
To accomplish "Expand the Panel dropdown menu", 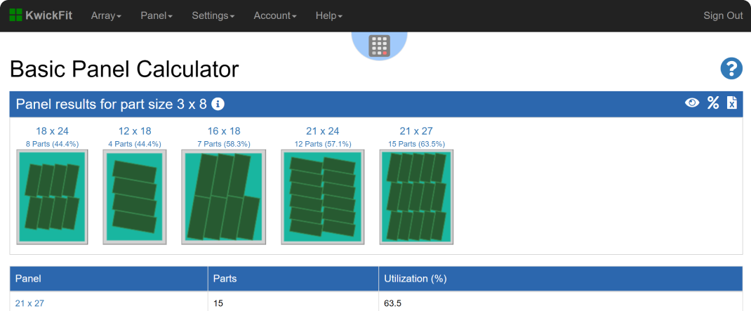I will coord(157,15).
